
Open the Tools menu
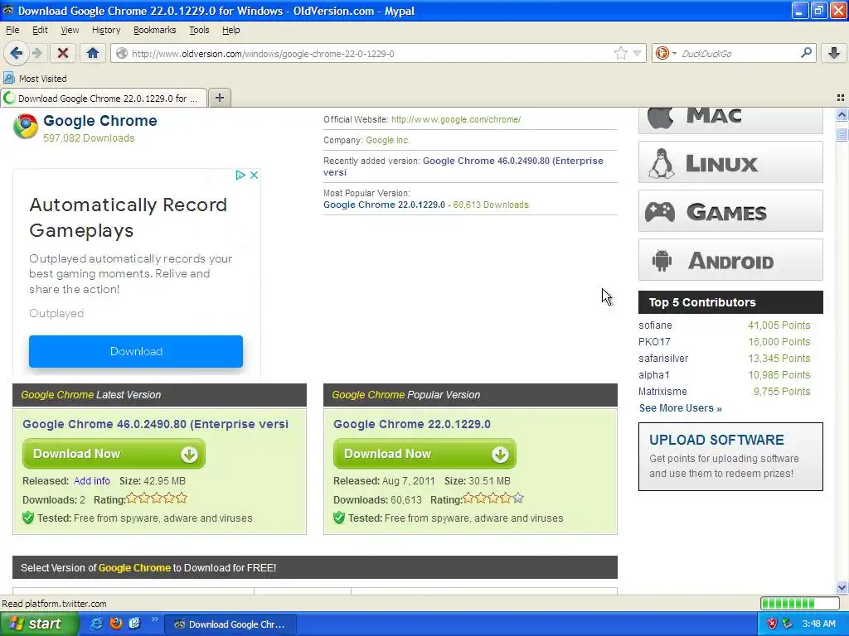pos(199,31)
